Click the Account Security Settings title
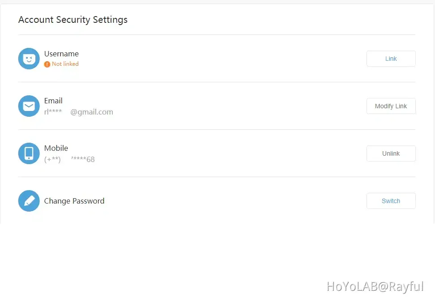 coord(73,20)
